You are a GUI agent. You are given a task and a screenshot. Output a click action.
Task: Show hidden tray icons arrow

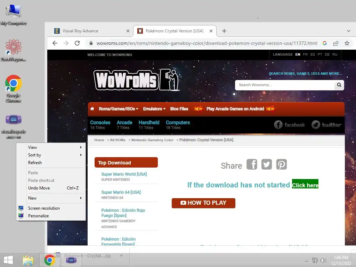307,260
